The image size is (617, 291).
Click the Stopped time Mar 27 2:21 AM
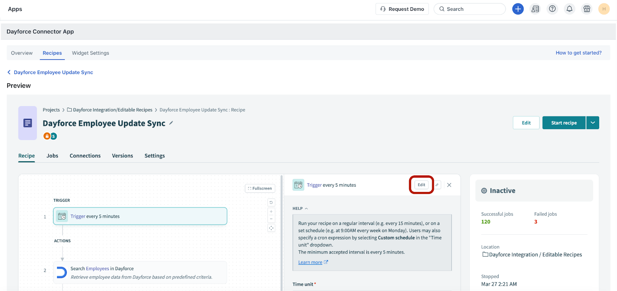click(499, 284)
